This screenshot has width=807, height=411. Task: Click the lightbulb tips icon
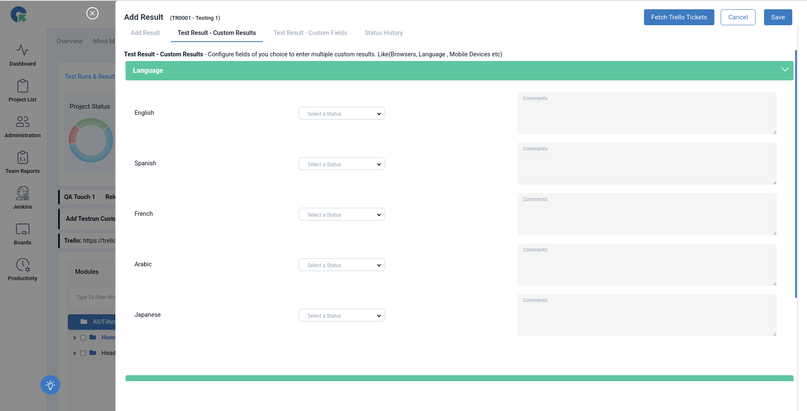(x=50, y=385)
